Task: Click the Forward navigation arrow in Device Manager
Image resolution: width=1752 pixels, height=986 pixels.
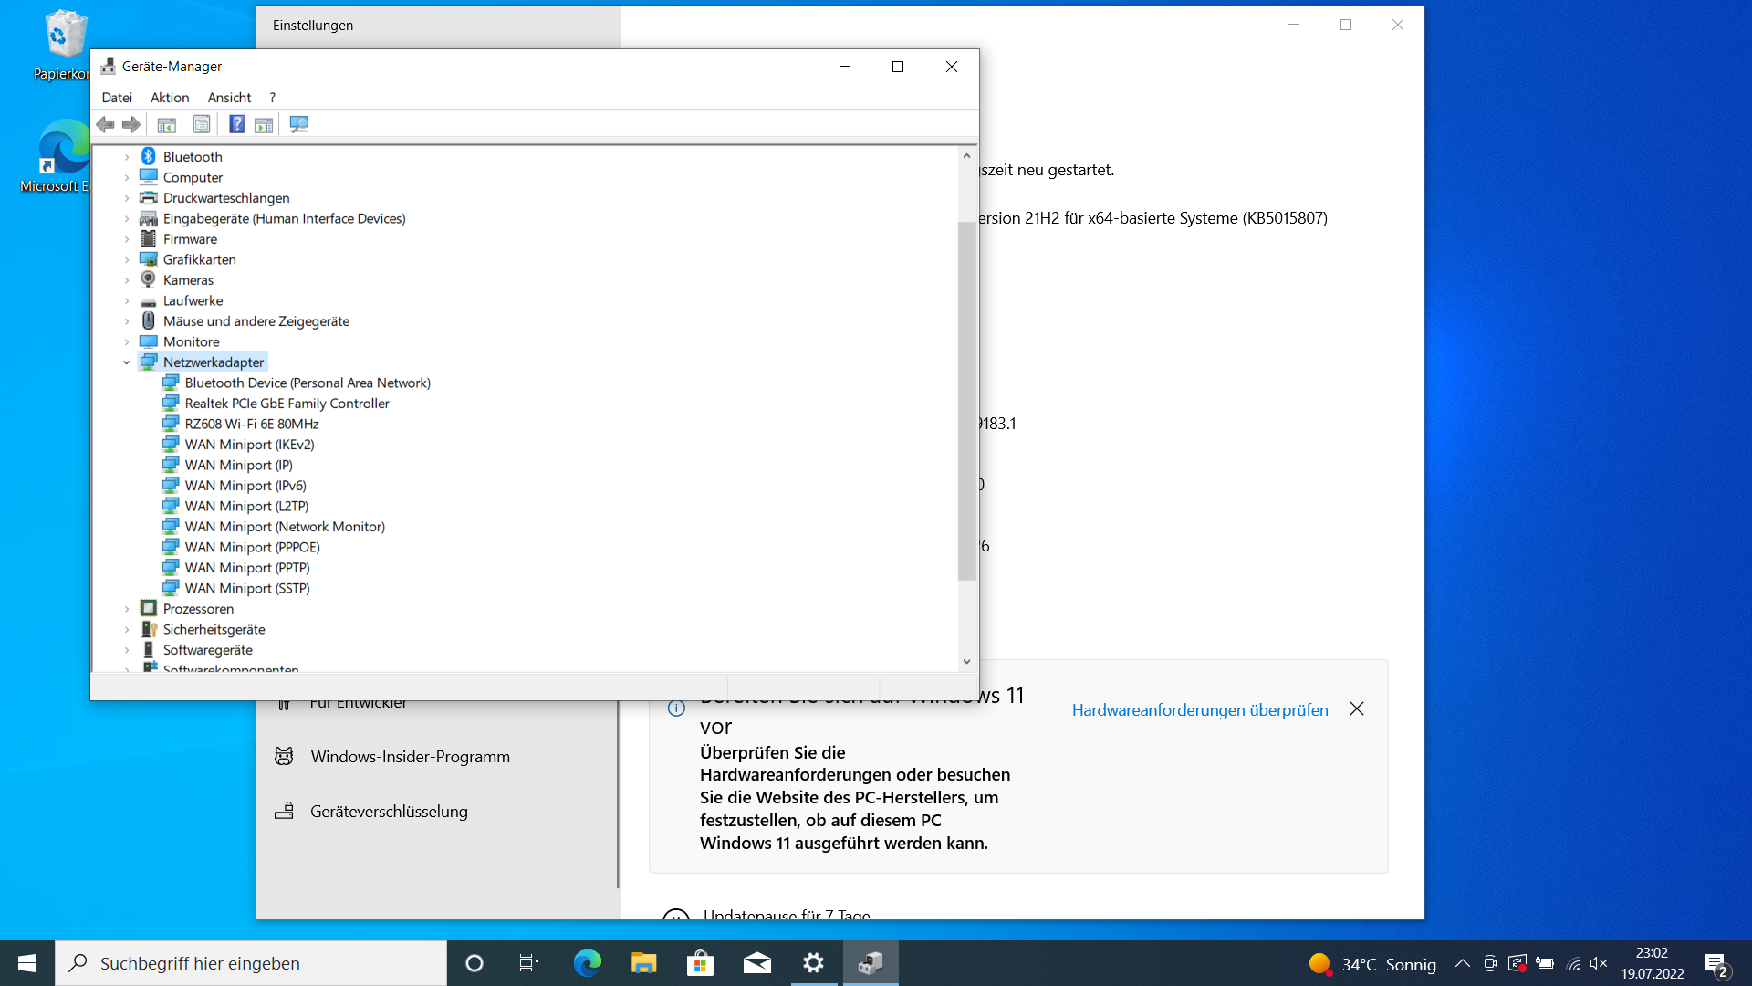Action: click(x=131, y=124)
